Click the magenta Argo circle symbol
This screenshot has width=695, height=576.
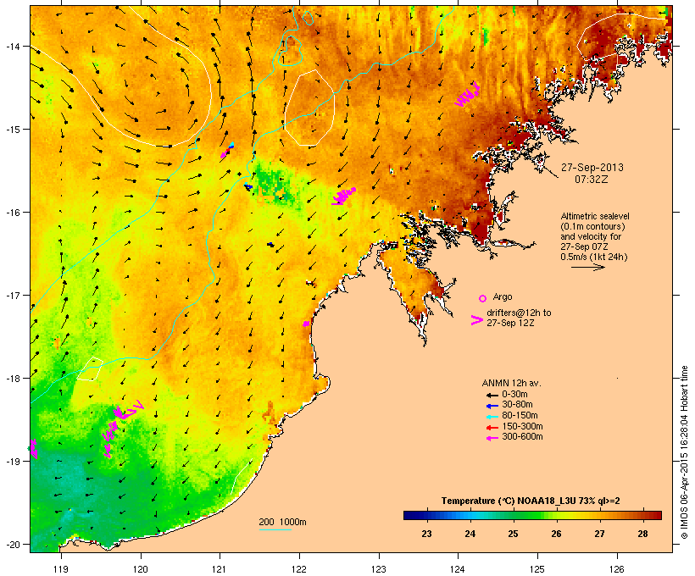[483, 298]
